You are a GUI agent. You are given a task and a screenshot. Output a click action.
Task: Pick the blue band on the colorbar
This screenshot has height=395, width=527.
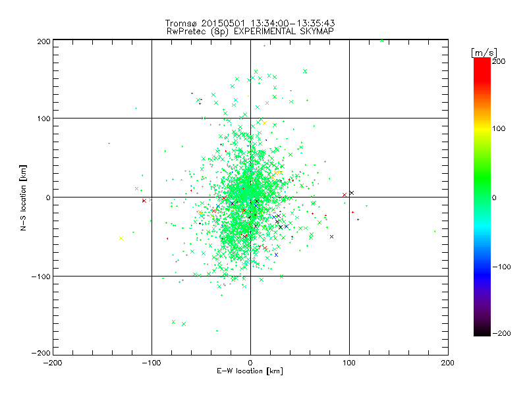coord(482,267)
